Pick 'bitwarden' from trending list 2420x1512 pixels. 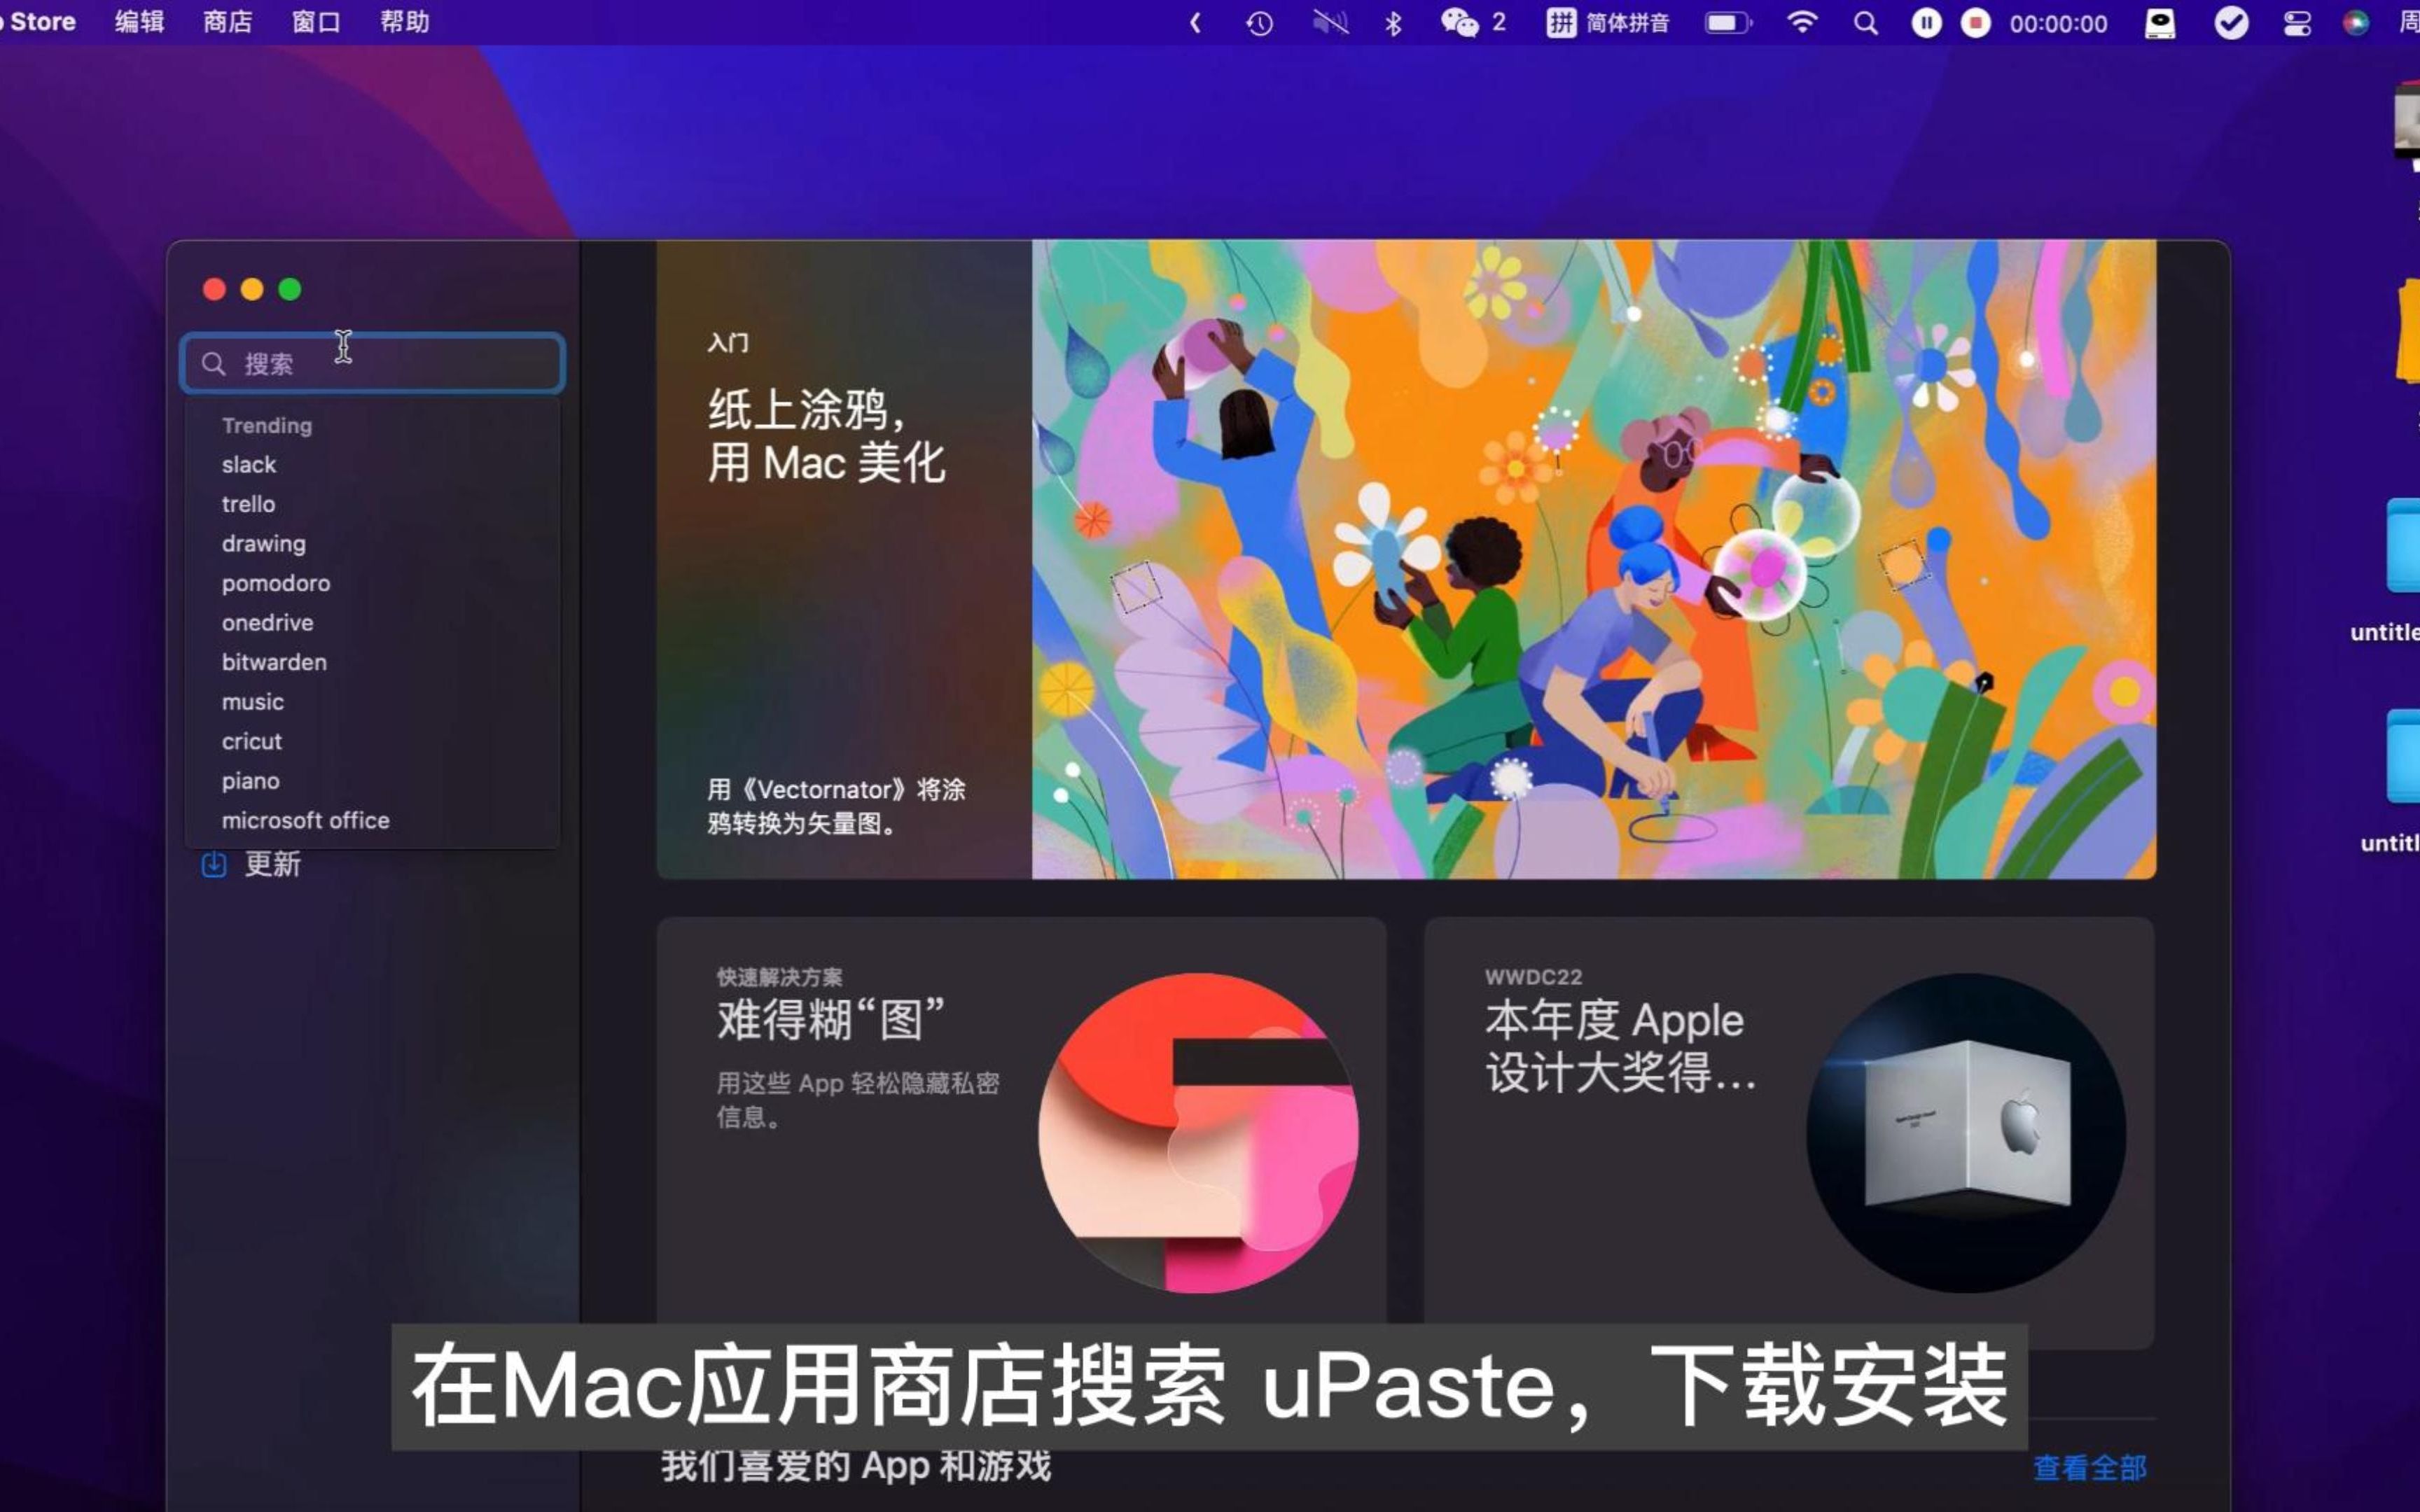click(274, 662)
